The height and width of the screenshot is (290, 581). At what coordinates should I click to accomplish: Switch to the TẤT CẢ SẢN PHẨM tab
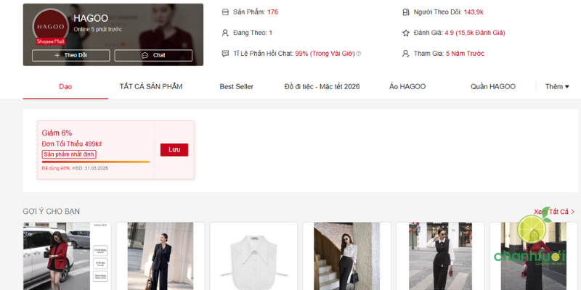(151, 87)
